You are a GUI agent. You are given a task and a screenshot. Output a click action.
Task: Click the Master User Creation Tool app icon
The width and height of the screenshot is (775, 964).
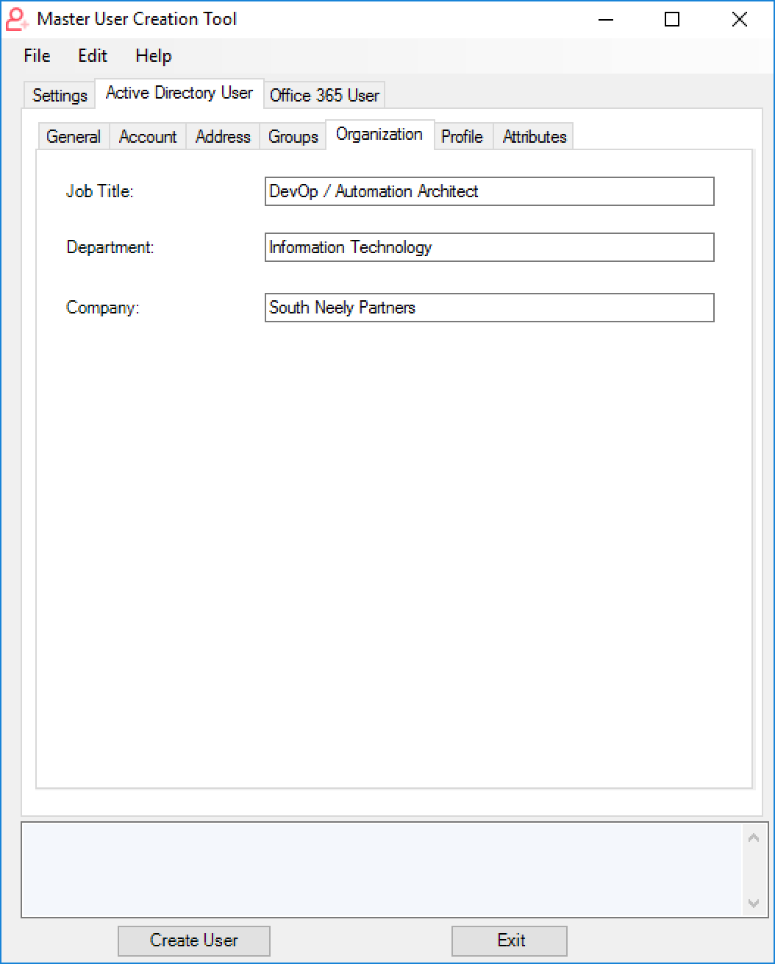(x=17, y=19)
